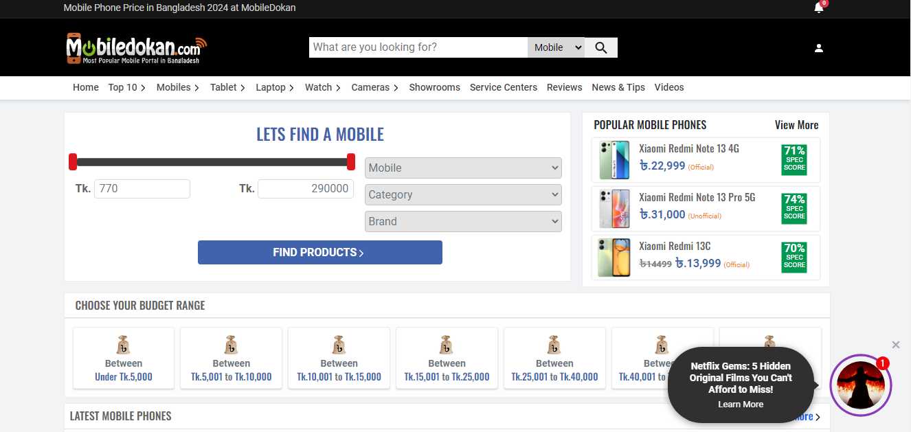Click the magnifying glass search button
The width and height of the screenshot is (911, 432).
(x=601, y=47)
